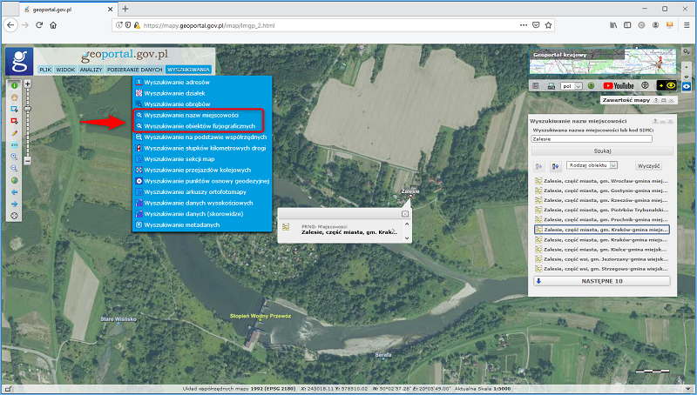Toggle the blue eye visibility button

coord(687,86)
